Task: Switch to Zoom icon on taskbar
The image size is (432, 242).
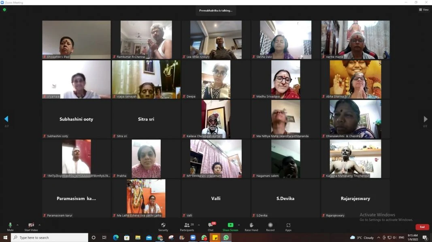Action: coord(193,237)
